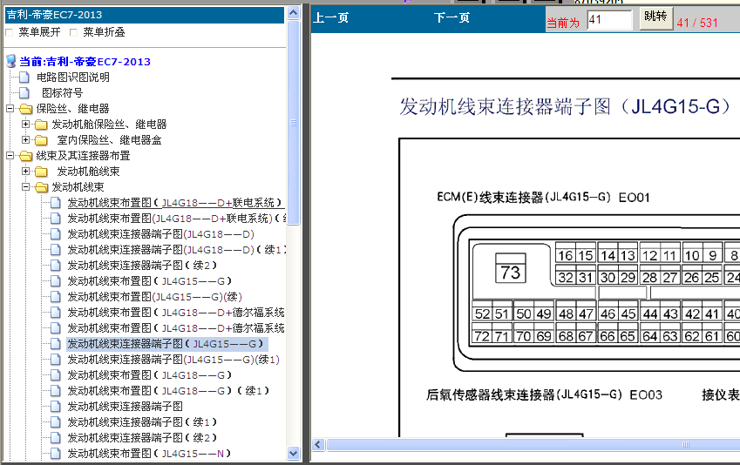
Task: Click the current page number input field
Action: (609, 20)
